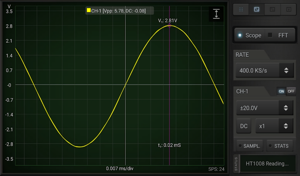
Task: Select the voltmeter V icon
Action: 288,9
